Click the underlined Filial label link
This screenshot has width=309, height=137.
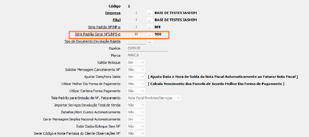[x=116, y=20]
